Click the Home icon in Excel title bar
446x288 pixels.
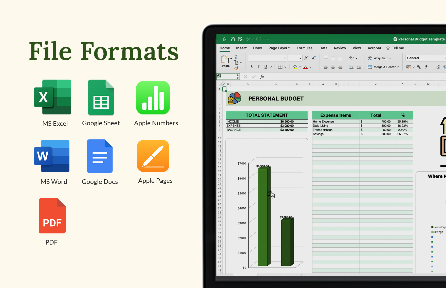pyautogui.click(x=225, y=39)
